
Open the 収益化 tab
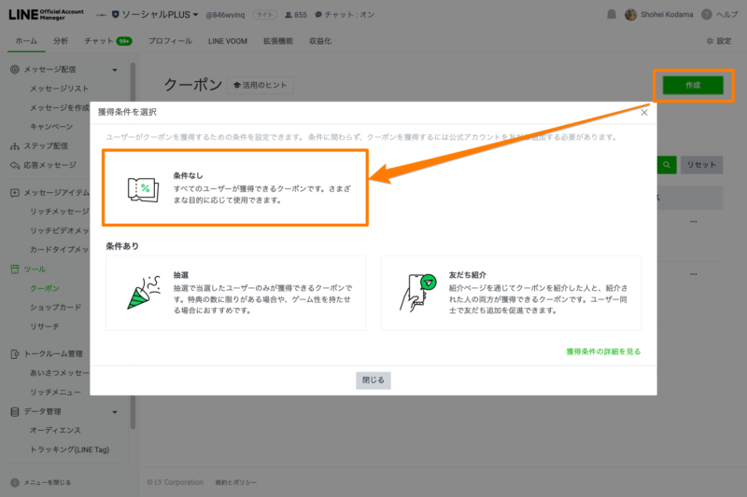pos(320,41)
